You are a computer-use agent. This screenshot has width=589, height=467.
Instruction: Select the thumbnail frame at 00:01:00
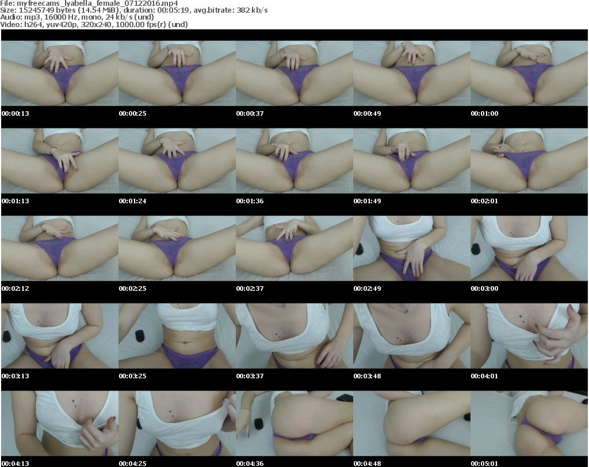point(529,73)
